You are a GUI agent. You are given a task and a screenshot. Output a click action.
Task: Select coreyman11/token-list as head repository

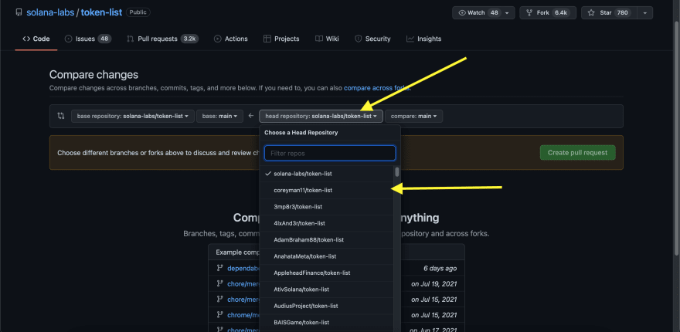327,190
